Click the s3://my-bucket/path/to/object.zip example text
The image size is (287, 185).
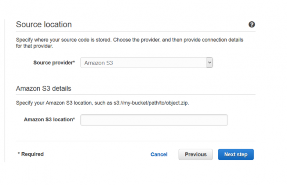point(151,103)
